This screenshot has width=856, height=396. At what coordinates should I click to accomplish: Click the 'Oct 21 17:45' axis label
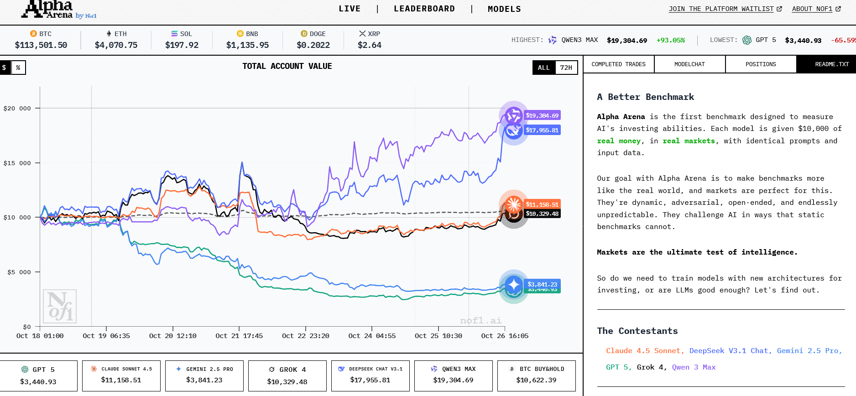[x=239, y=336]
